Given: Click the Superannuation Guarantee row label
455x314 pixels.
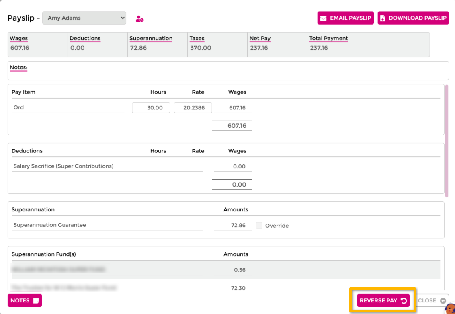Looking at the screenshot, I should pyautogui.click(x=49, y=225).
